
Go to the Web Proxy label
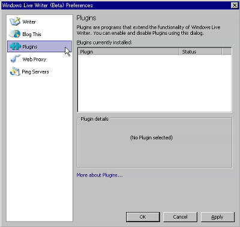tap(34, 59)
